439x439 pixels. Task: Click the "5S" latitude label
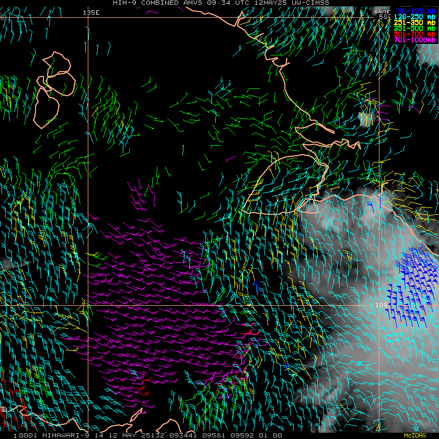pyautogui.click(x=384, y=17)
